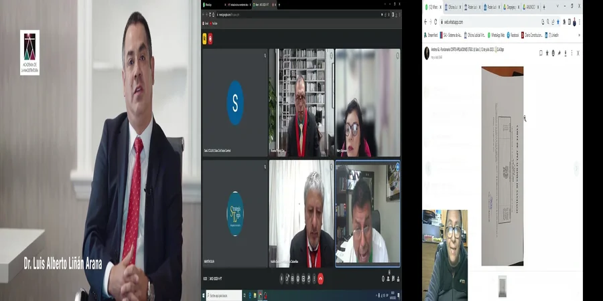
Task: Open the notification center in the taskbar
Action: 399,295
